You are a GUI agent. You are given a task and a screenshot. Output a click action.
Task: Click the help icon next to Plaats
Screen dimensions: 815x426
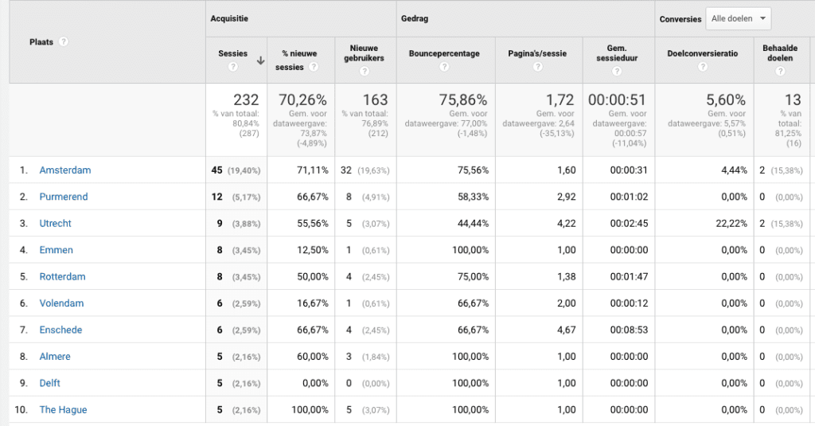[x=64, y=42]
